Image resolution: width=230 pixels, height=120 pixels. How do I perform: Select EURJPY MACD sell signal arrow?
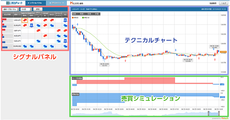[52, 26]
